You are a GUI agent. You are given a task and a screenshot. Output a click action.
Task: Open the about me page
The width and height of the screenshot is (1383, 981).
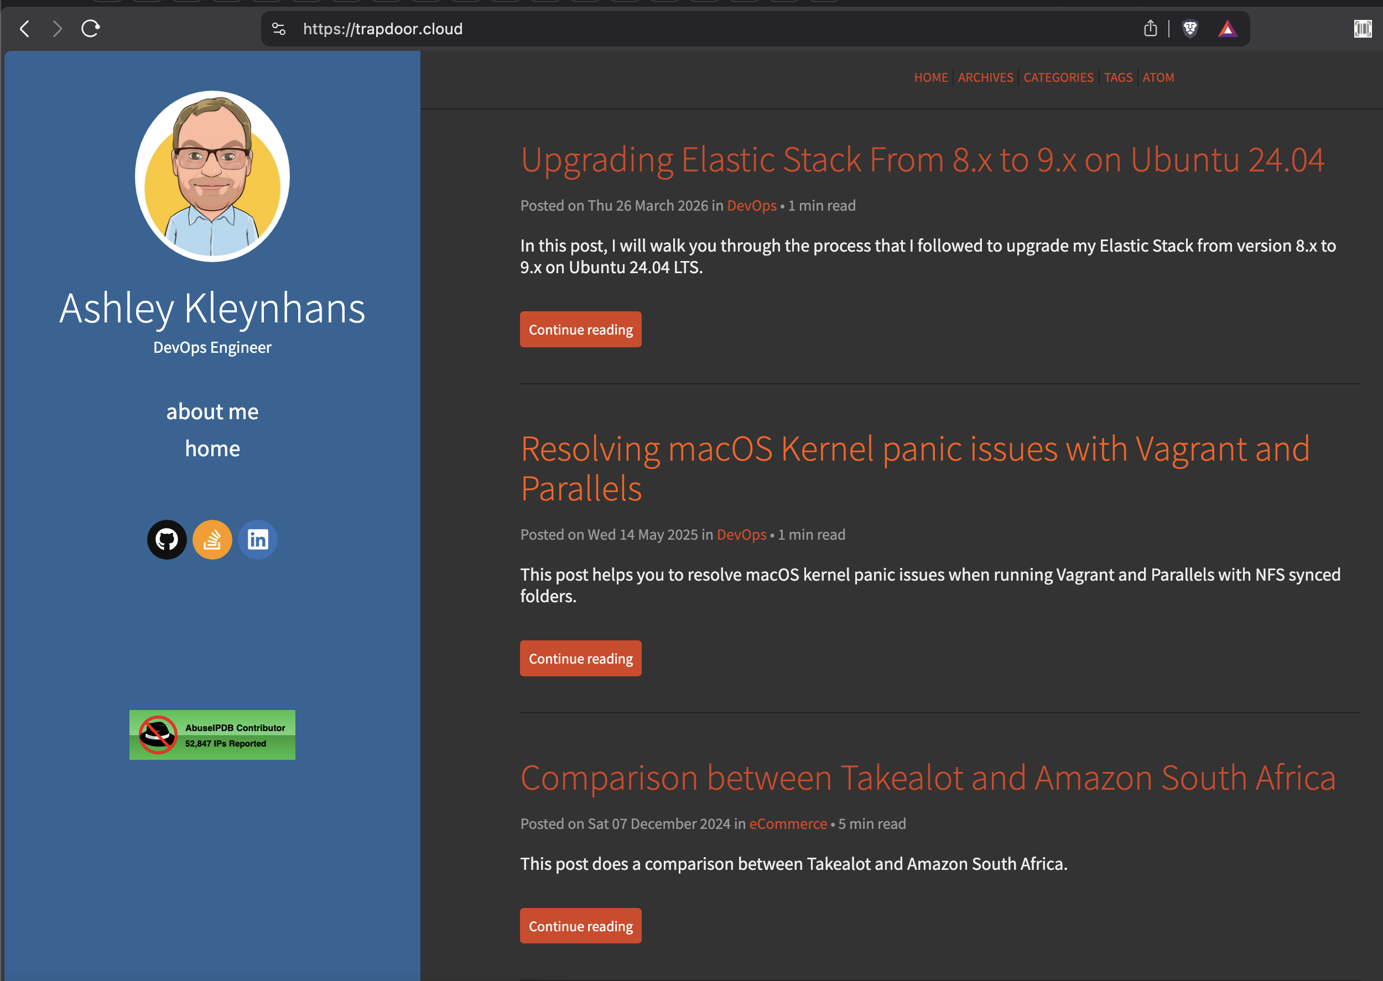(212, 411)
